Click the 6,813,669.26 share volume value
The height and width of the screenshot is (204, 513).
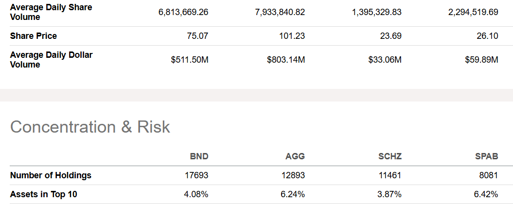click(183, 12)
